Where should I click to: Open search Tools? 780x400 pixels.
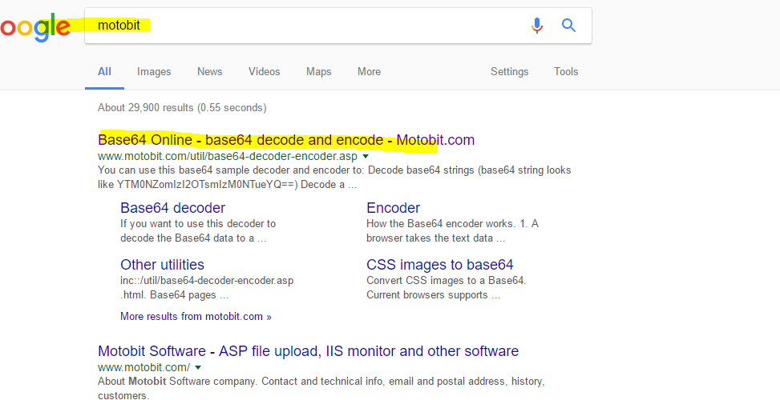tap(566, 71)
